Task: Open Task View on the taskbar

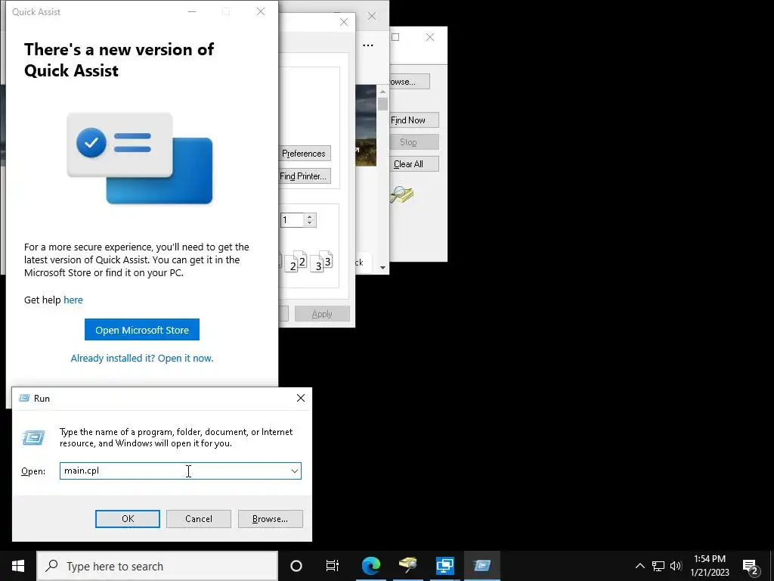Action: point(333,566)
